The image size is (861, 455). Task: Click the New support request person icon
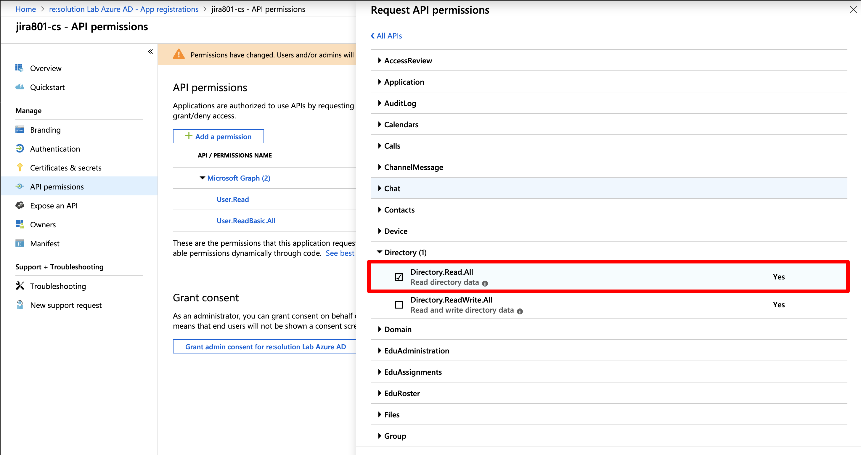[20, 305]
